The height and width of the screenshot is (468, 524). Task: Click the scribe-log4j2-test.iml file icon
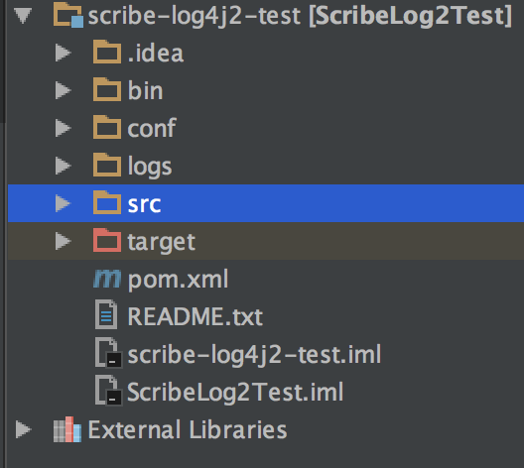pyautogui.click(x=108, y=353)
